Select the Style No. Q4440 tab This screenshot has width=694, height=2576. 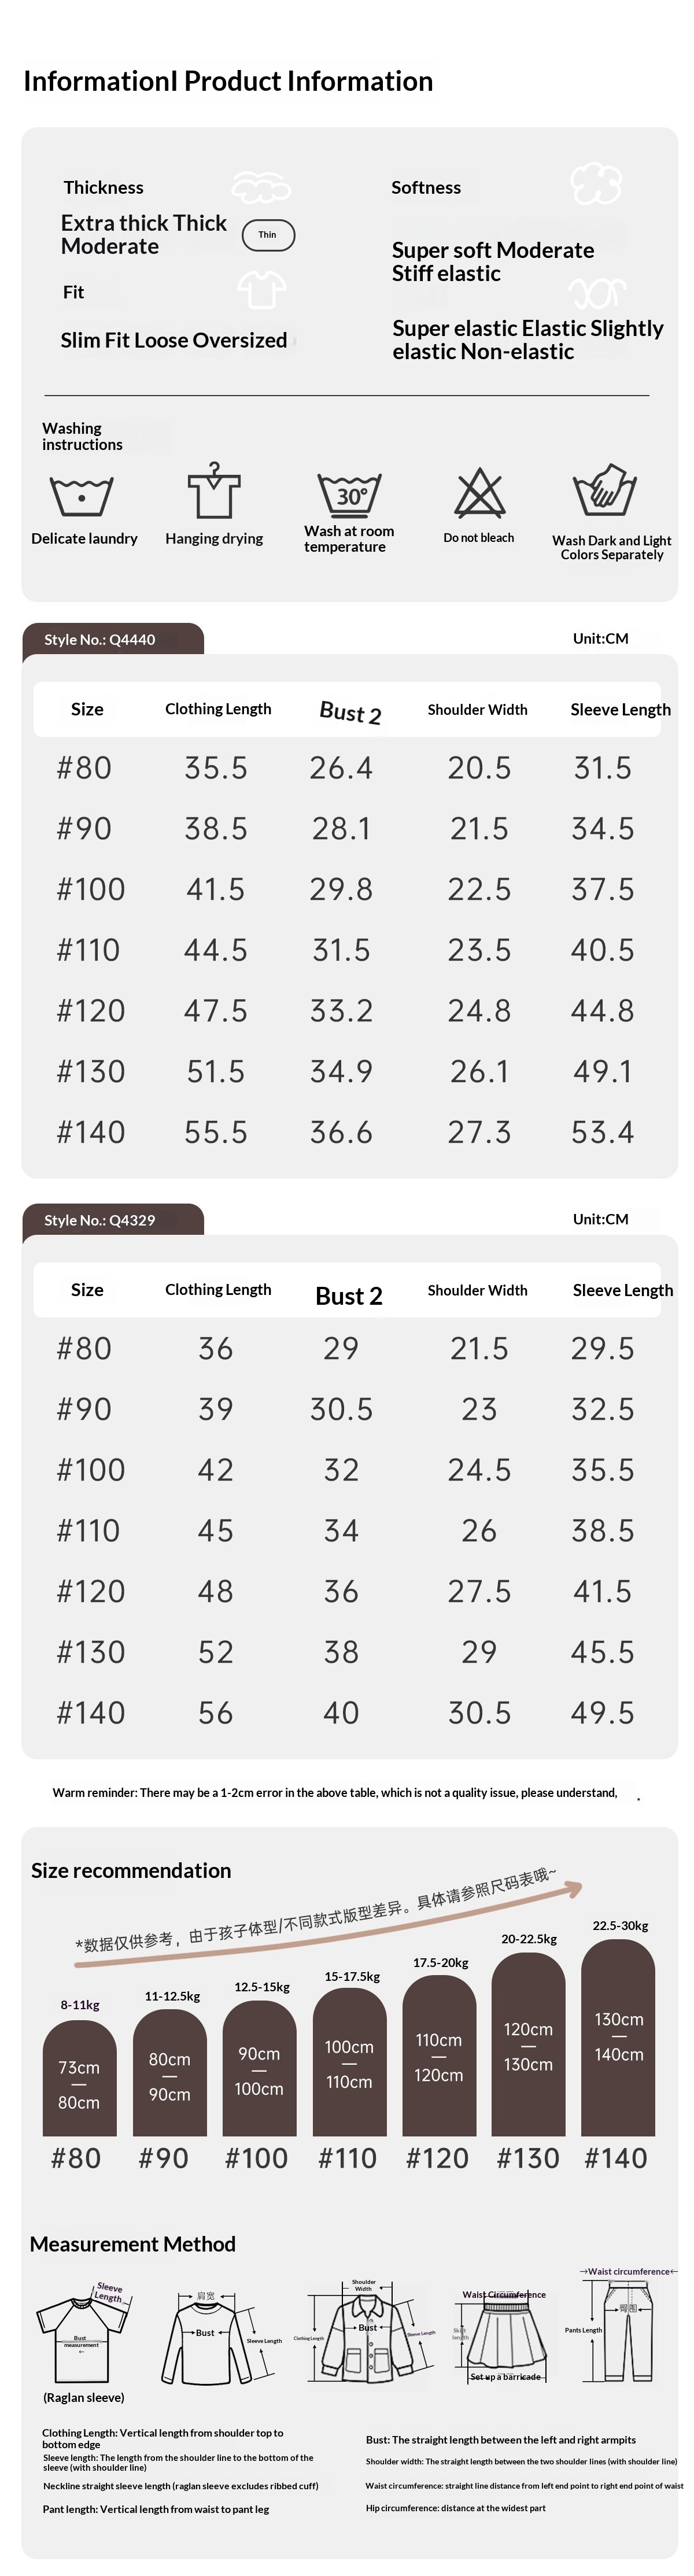(x=113, y=639)
